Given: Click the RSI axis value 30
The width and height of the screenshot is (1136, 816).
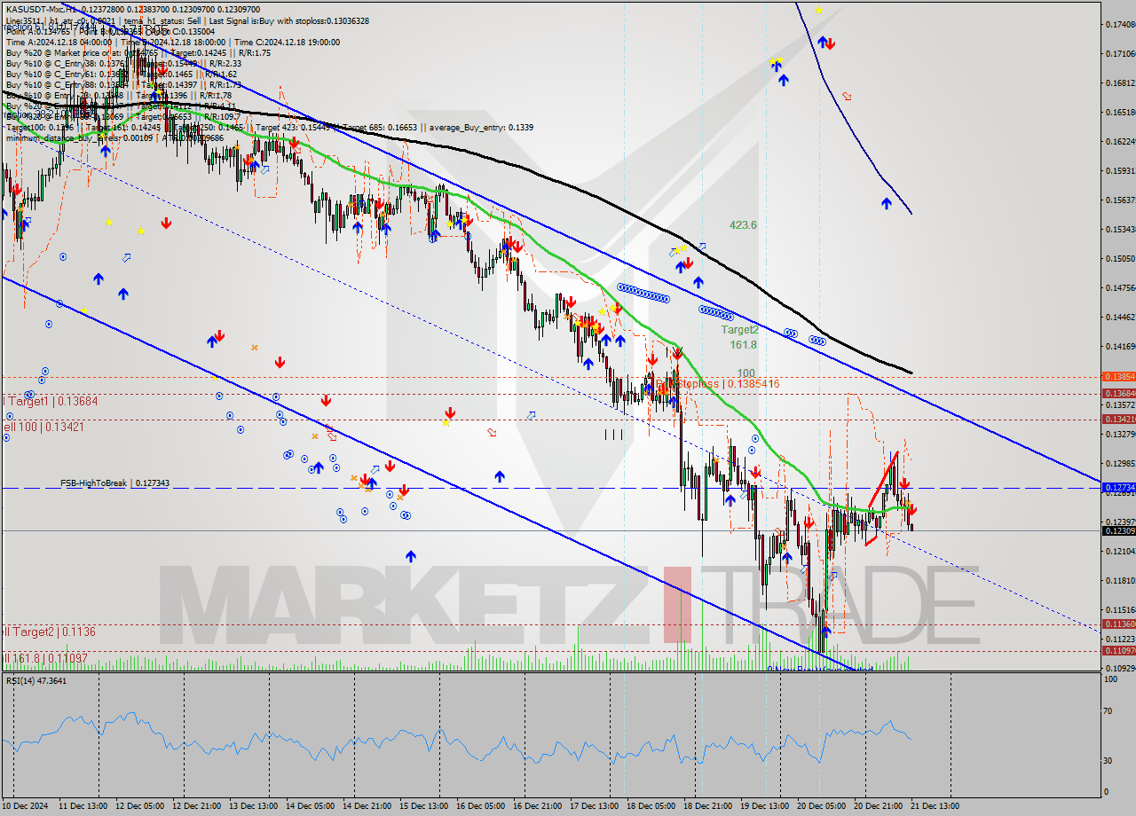Looking at the screenshot, I should (1108, 760).
